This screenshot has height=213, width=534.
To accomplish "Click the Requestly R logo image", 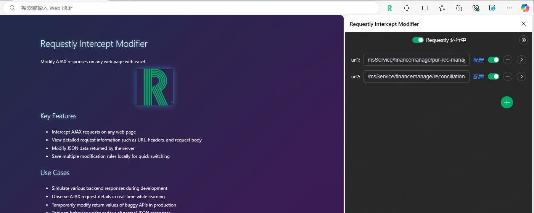I will click(x=155, y=87).
